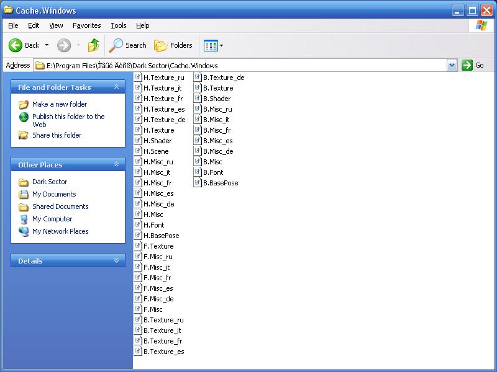Click the file name B.Misc_es
Image resolution: width=497 pixels, height=372 pixels.
218,141
